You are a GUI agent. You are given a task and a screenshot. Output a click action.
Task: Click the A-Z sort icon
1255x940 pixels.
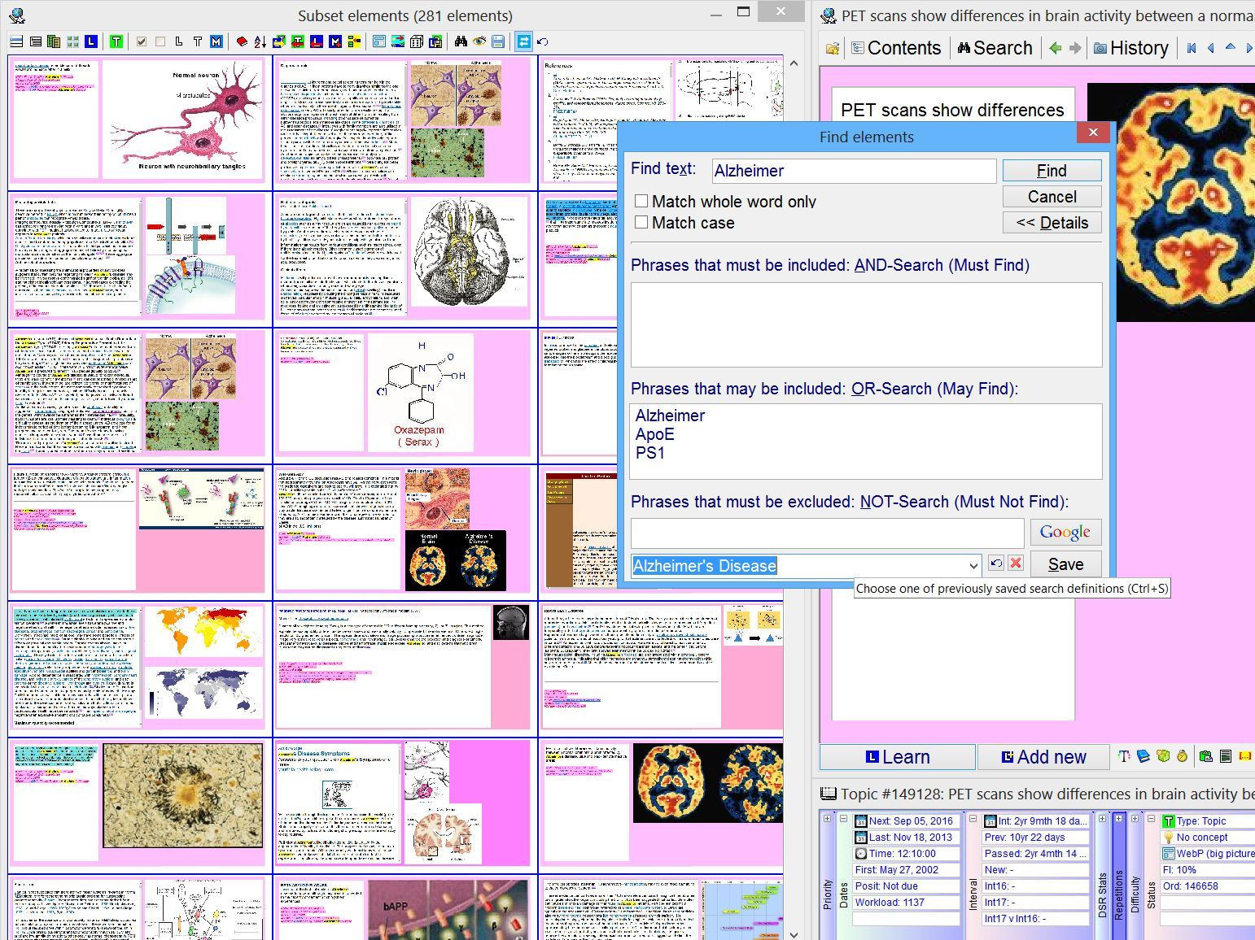click(260, 41)
